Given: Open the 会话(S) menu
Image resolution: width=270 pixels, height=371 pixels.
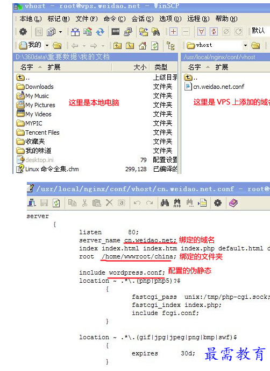Looking at the screenshot, I should tap(143, 19).
